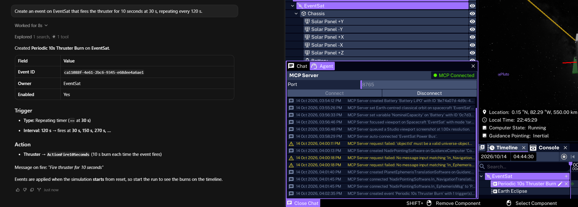The height and width of the screenshot is (207, 578).
Task: Click the chip icon beside Computer State
Action: 484,128
